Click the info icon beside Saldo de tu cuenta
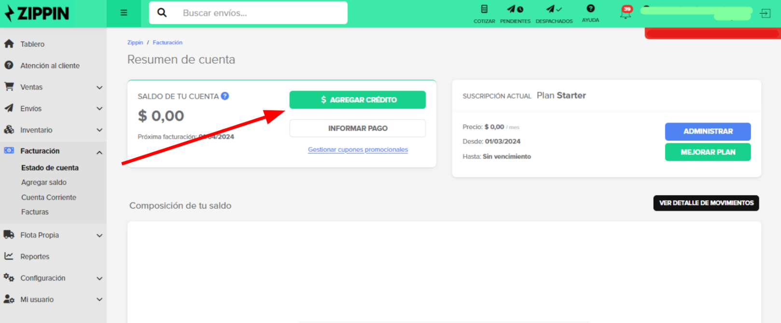The height and width of the screenshot is (323, 781). point(225,96)
